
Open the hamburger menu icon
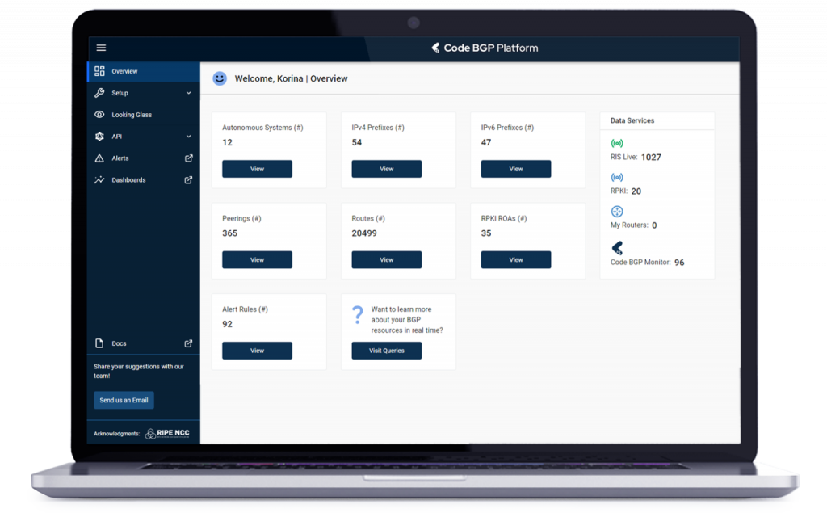[x=101, y=48]
